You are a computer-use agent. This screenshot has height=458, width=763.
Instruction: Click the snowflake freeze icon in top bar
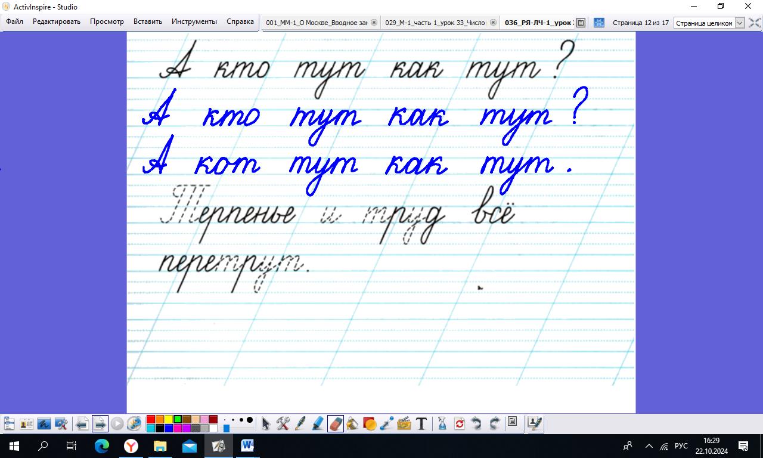pos(599,23)
